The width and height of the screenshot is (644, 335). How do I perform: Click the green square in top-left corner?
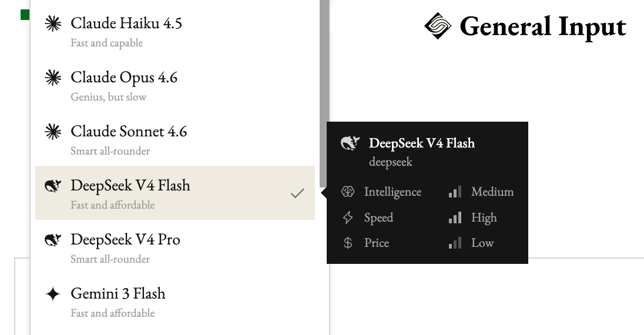pyautogui.click(x=25, y=15)
